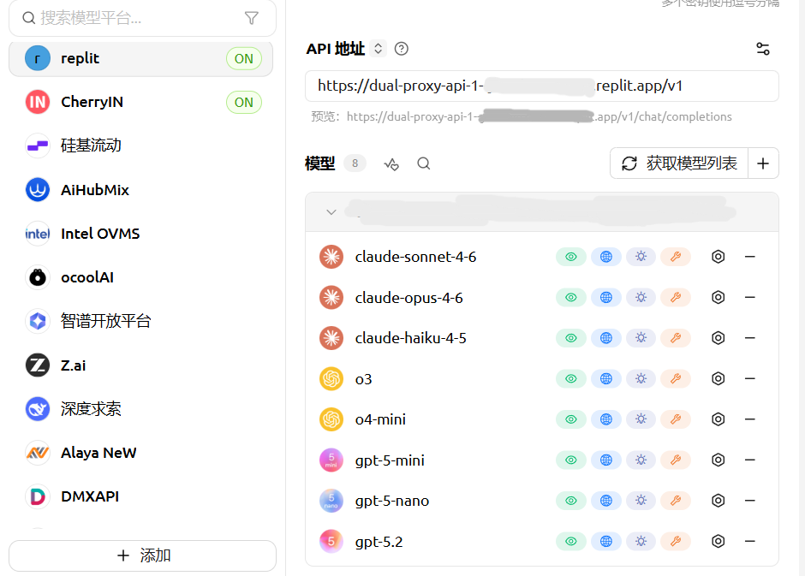Viewport: 805px width, 576px height.
Task: Select the AiHubMix provider
Action: point(140,190)
